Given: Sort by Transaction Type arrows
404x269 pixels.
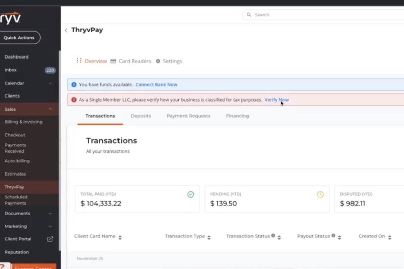Looking at the screenshot, I should 209,237.
